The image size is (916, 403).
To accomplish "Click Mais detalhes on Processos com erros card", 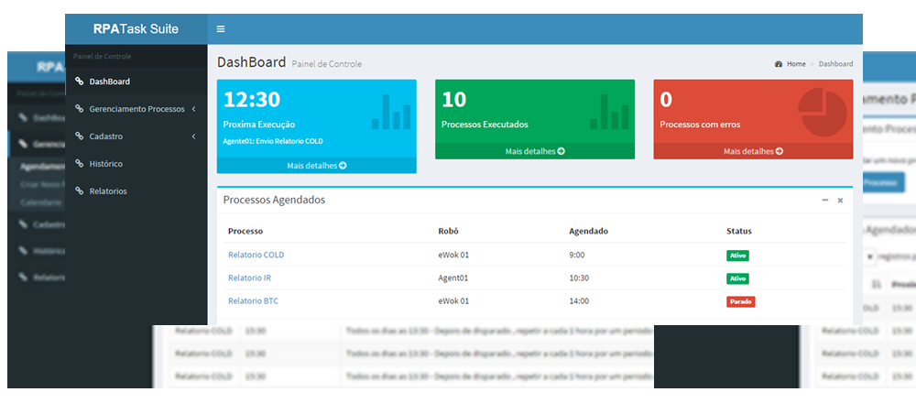I will point(753,151).
